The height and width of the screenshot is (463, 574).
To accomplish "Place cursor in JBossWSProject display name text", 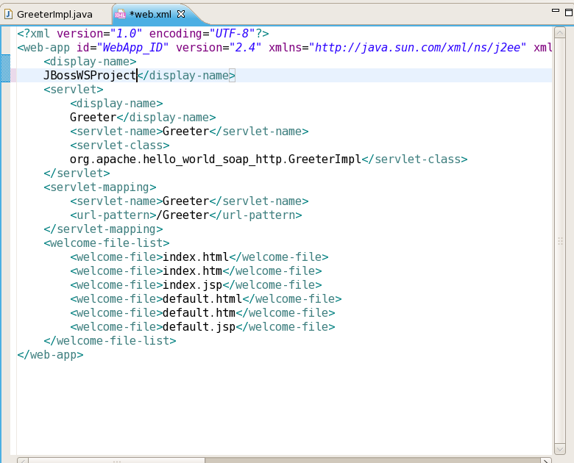I will (x=90, y=76).
